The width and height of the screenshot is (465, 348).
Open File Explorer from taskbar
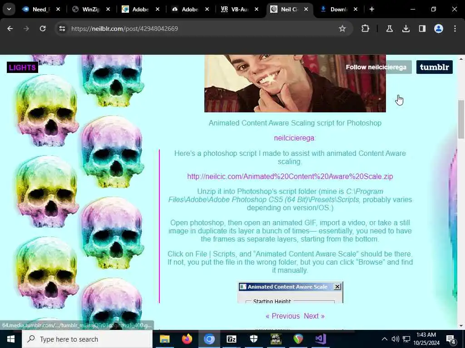164,339
